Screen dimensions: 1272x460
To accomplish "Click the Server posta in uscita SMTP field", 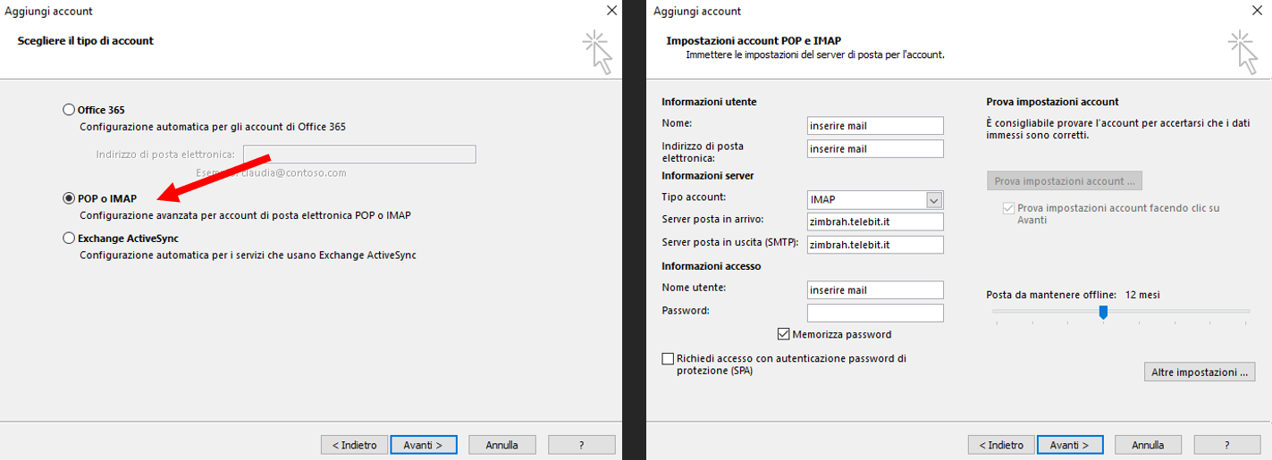I will click(874, 245).
